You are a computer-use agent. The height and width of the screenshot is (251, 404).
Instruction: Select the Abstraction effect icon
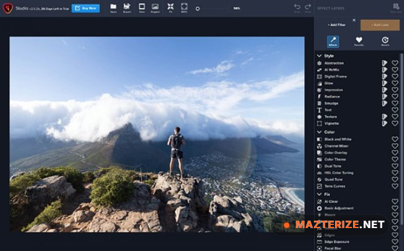click(319, 63)
